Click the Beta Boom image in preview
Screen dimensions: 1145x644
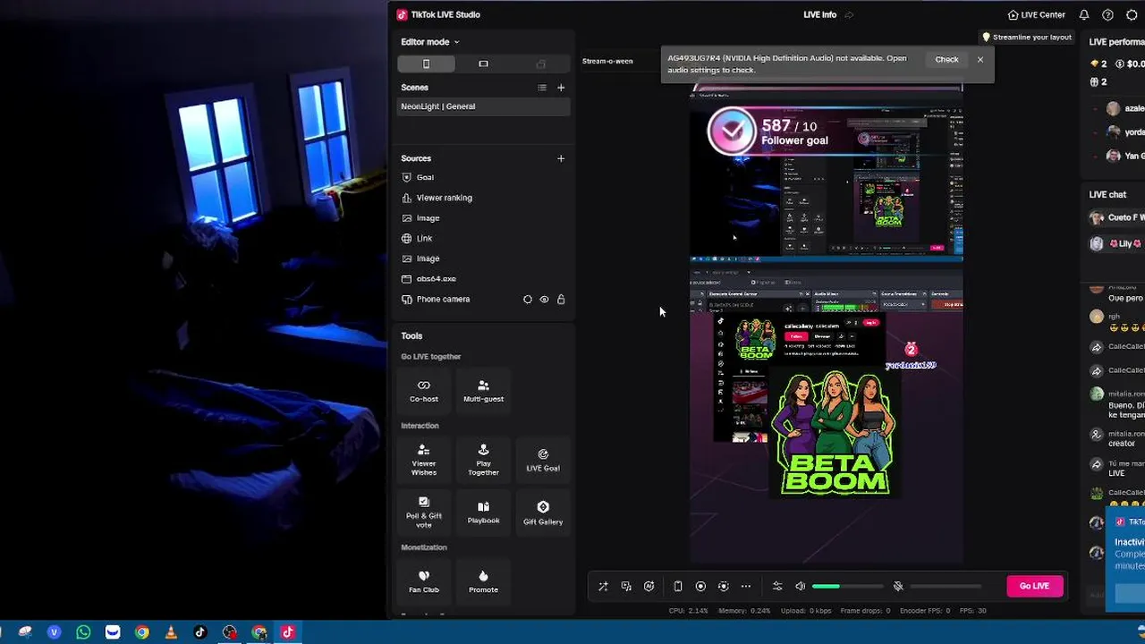834,433
